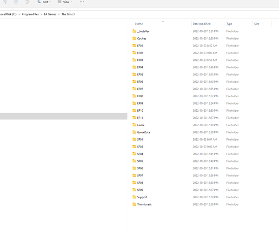The image size is (279, 236).
Task: Sort by the Type column header
Action: (229, 24)
